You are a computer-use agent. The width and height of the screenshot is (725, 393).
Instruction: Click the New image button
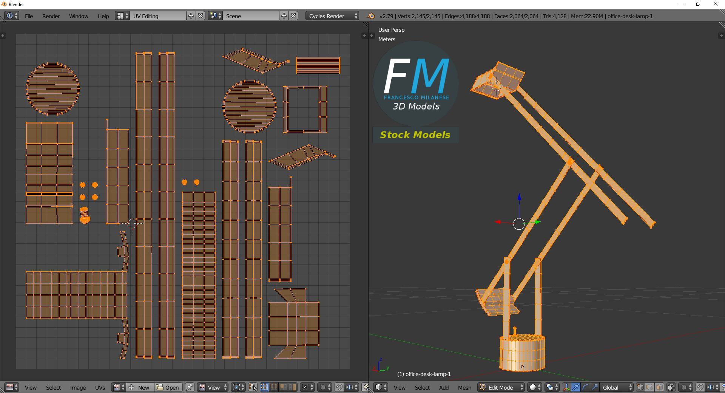point(140,387)
